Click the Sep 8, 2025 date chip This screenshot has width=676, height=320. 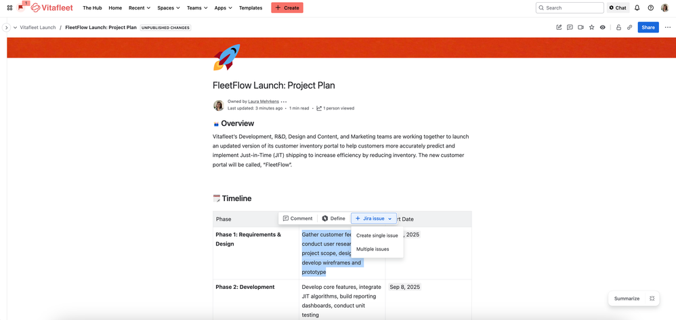pyautogui.click(x=405, y=287)
